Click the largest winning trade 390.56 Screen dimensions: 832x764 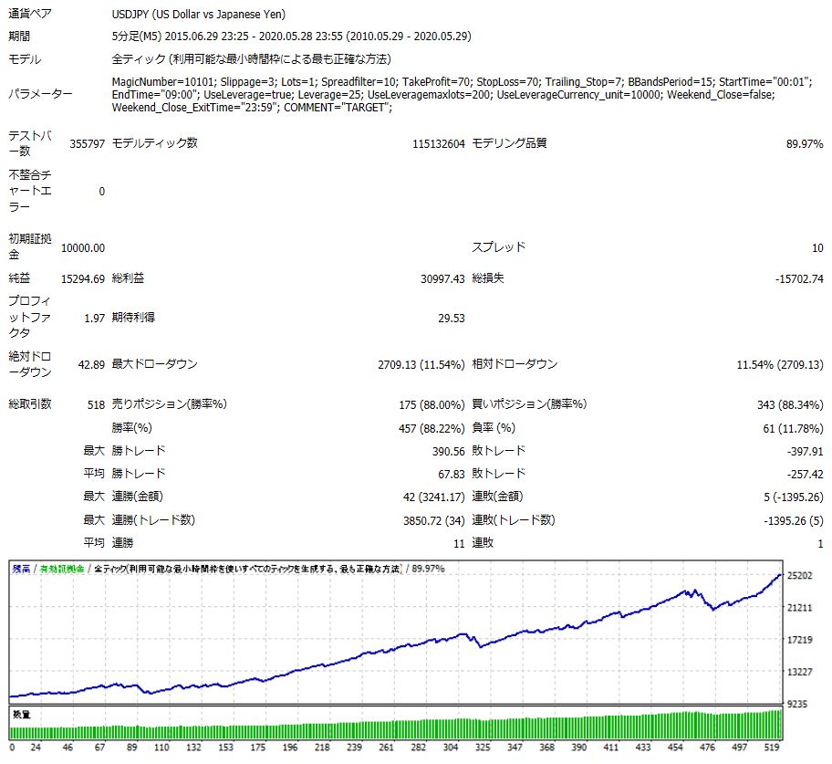[x=448, y=452]
